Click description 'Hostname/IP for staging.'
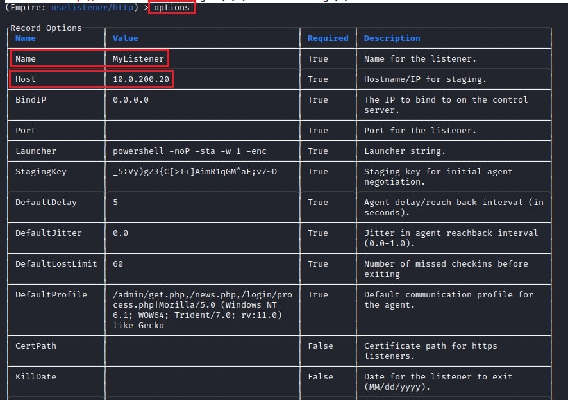 click(425, 79)
